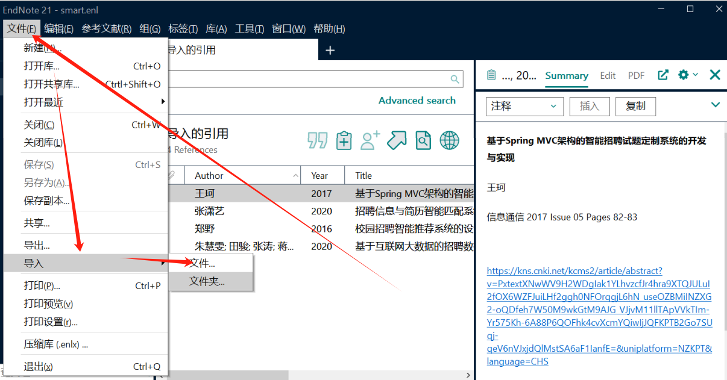Open the gear settings dropdown

pos(688,75)
